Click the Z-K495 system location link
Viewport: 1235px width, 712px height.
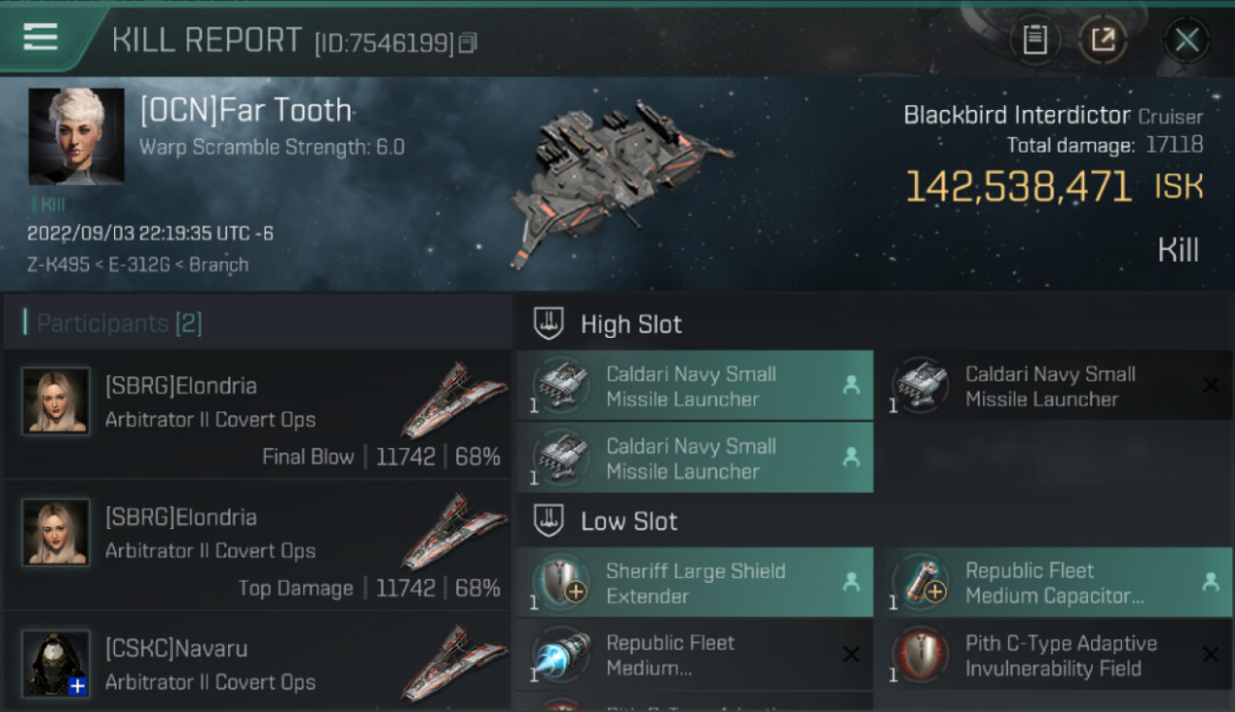pyautogui.click(x=53, y=265)
